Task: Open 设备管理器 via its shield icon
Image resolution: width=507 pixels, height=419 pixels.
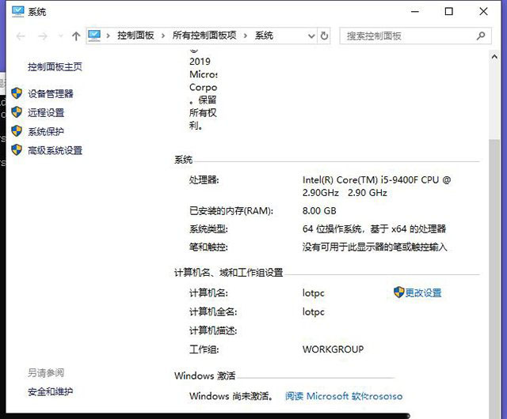Action: pos(17,93)
